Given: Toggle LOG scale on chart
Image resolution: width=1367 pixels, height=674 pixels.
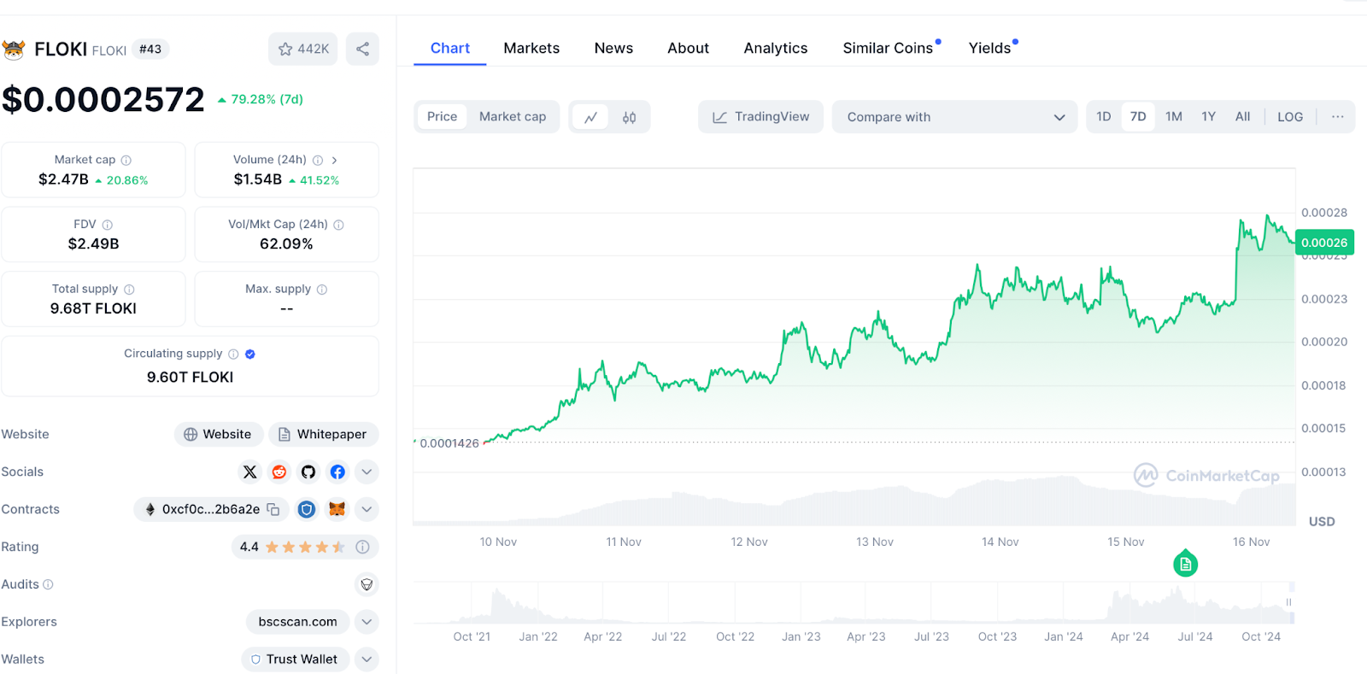Looking at the screenshot, I should coord(1290,116).
